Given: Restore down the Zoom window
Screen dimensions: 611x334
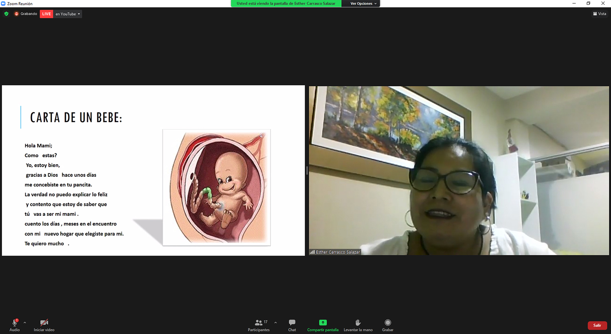Looking at the screenshot, I should [x=588, y=4].
